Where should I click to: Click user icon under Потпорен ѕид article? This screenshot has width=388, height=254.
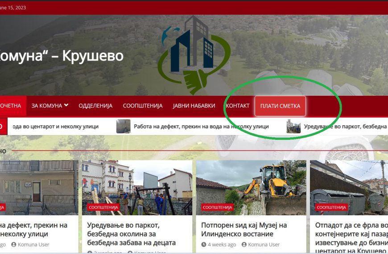pyautogui.click(x=244, y=245)
